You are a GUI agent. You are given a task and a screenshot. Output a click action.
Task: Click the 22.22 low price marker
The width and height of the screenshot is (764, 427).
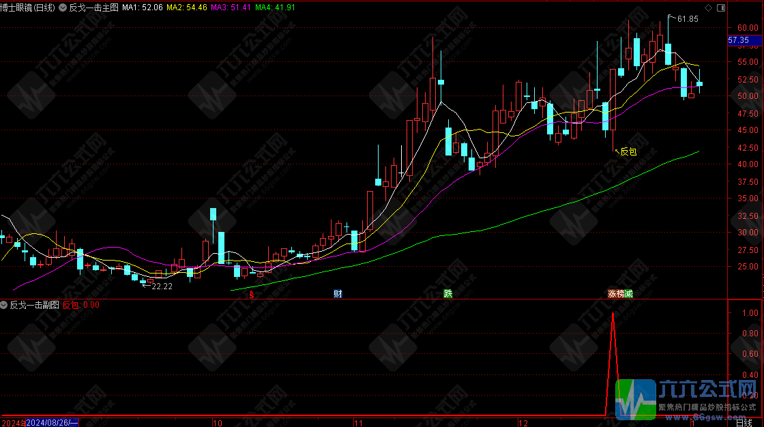pyautogui.click(x=161, y=286)
